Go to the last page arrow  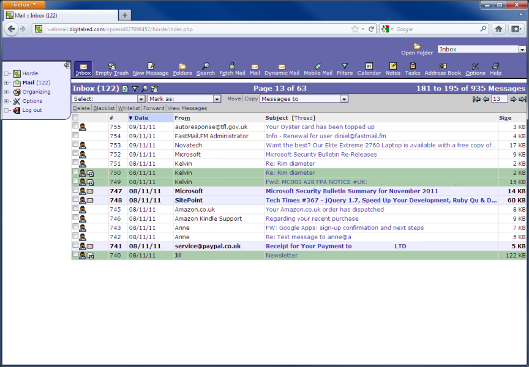click(522, 99)
